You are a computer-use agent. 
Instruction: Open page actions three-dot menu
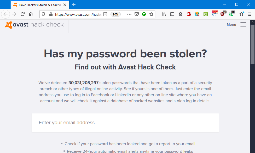click(x=129, y=14)
